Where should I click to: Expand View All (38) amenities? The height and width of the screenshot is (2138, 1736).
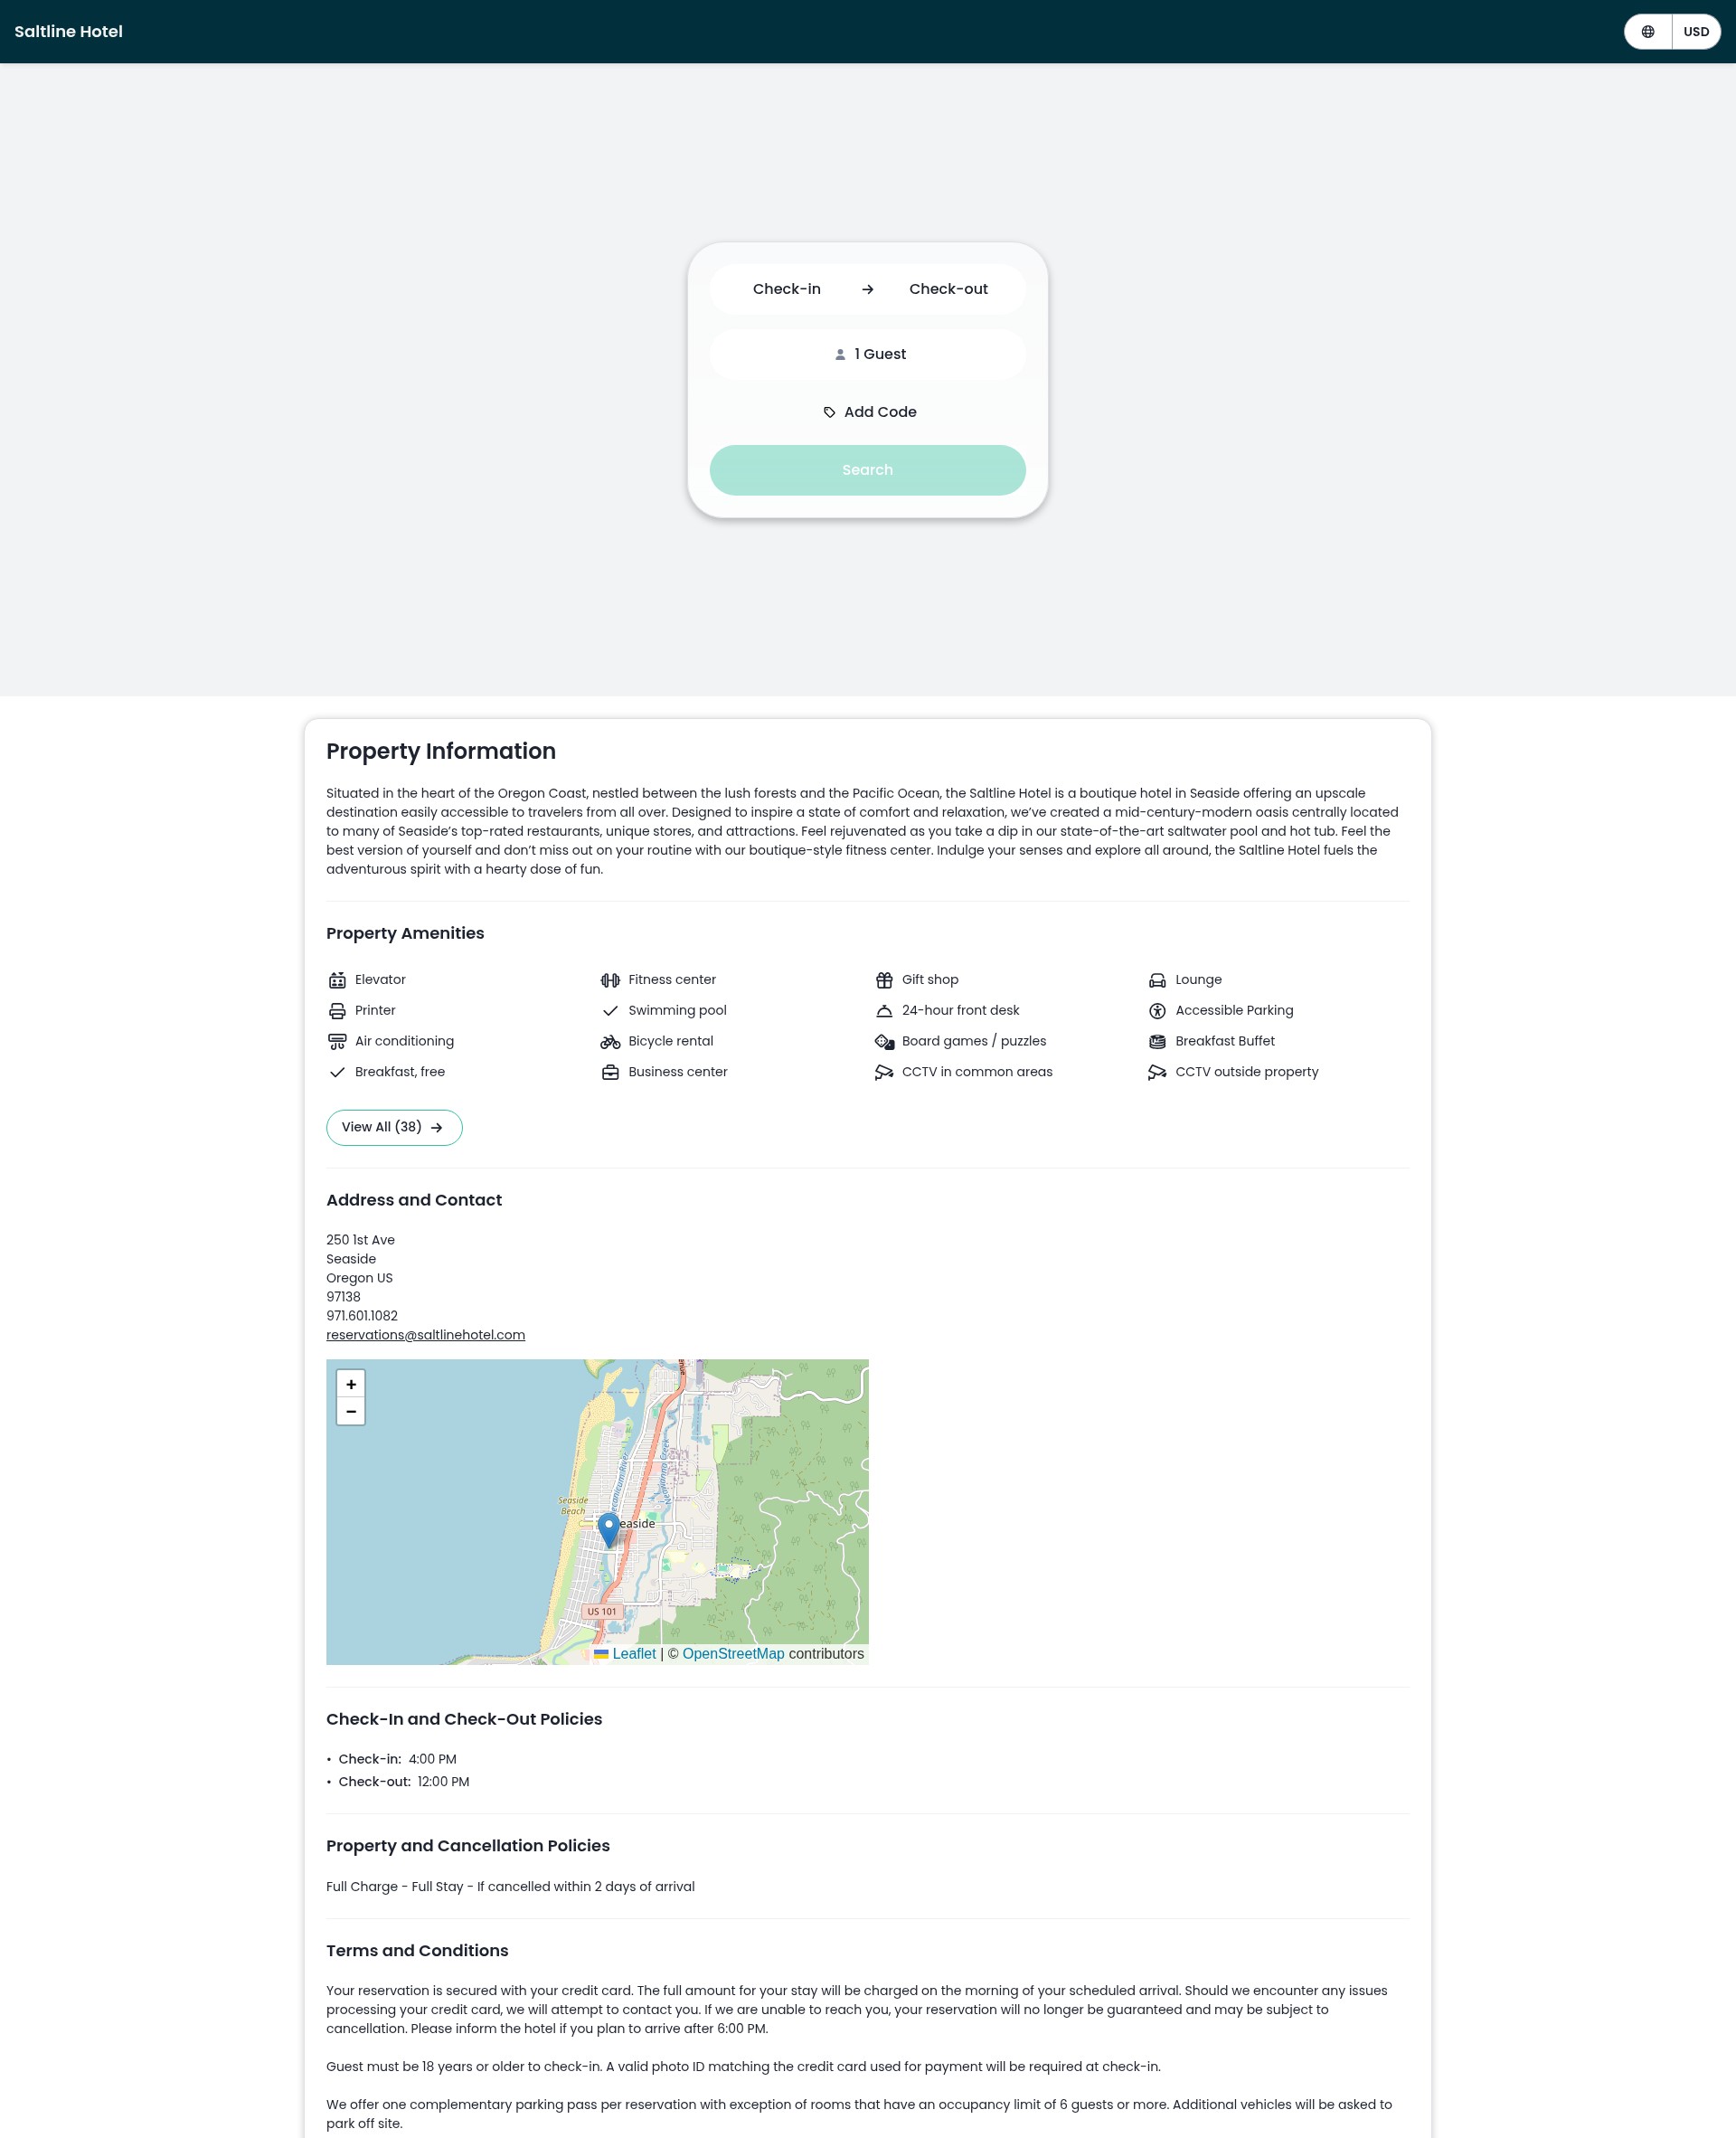pyautogui.click(x=394, y=1127)
